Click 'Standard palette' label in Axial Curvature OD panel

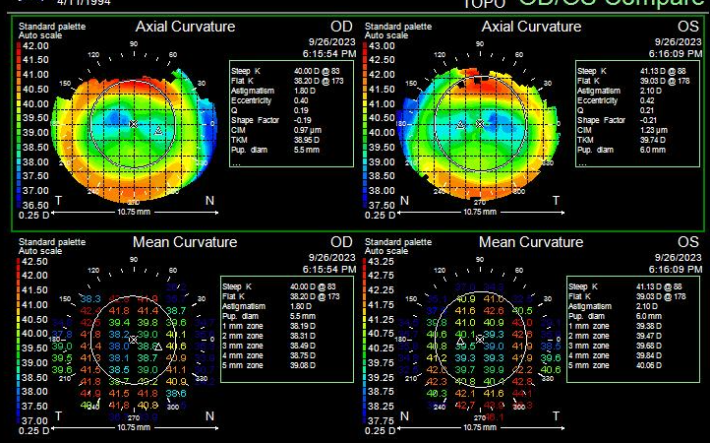point(52,27)
